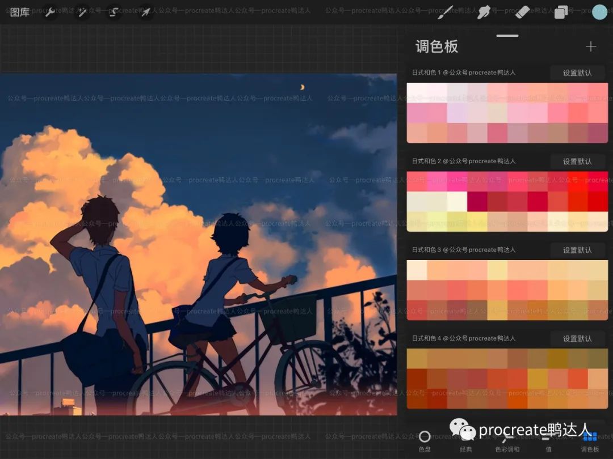This screenshot has height=459, width=613.
Task: Open the Layers panel icon
Action: [561, 12]
